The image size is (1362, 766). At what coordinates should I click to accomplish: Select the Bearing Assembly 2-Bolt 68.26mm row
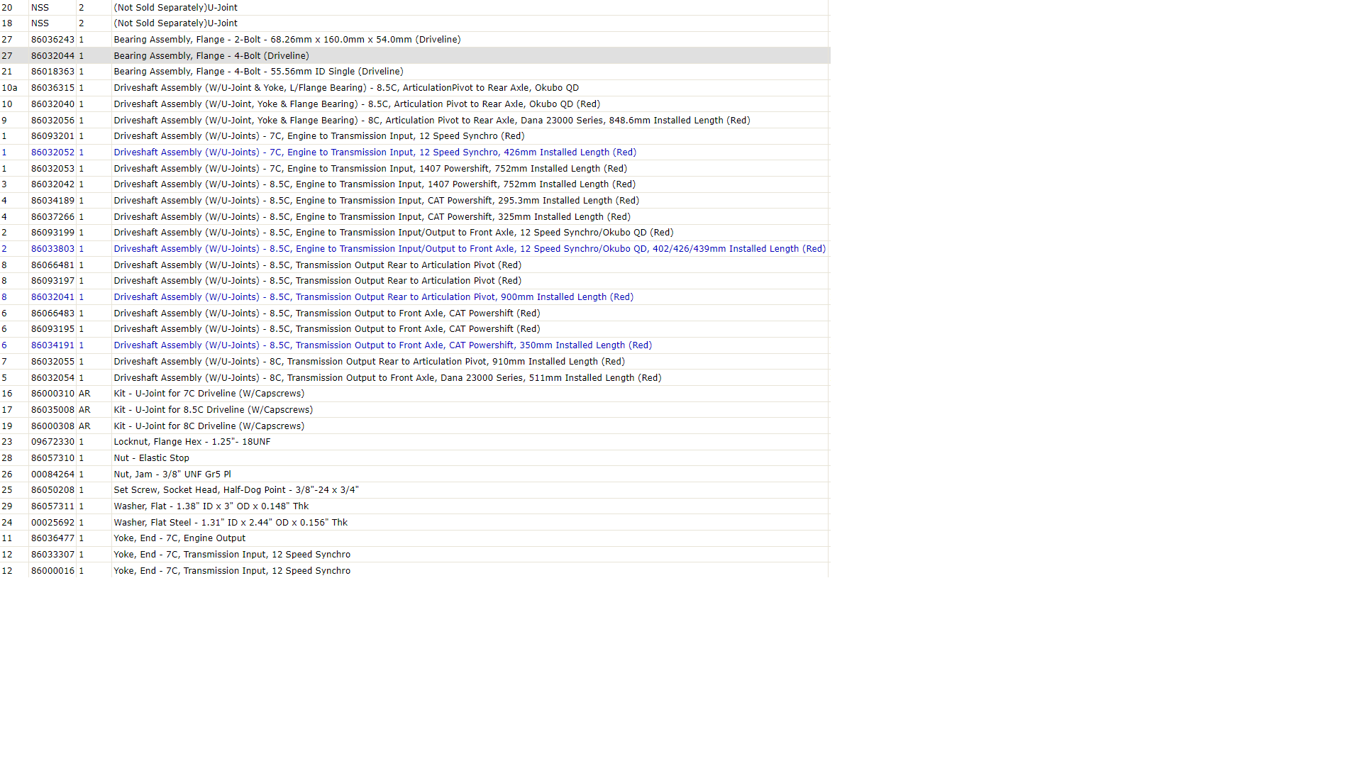point(414,40)
